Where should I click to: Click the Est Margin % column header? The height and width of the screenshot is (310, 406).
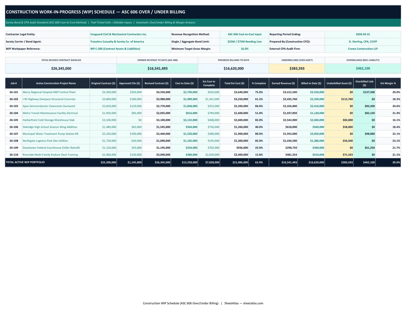[x=388, y=83]
